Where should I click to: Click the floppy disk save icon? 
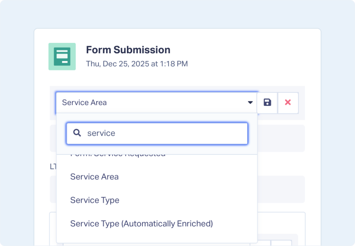coord(267,103)
